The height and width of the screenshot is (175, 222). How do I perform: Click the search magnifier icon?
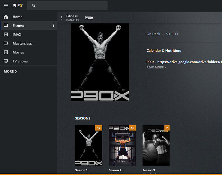33,6
